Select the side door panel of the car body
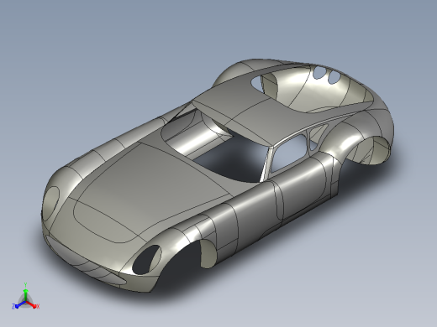The width and height of the screenshot is (437, 327). pyautogui.click(x=304, y=186)
